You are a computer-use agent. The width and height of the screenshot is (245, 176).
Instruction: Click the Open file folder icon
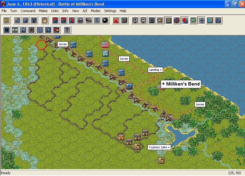pos(26,21)
